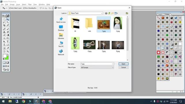Open the Image menu
Image resolution: width=185 pixels, height=104 pixels.
point(12,5)
